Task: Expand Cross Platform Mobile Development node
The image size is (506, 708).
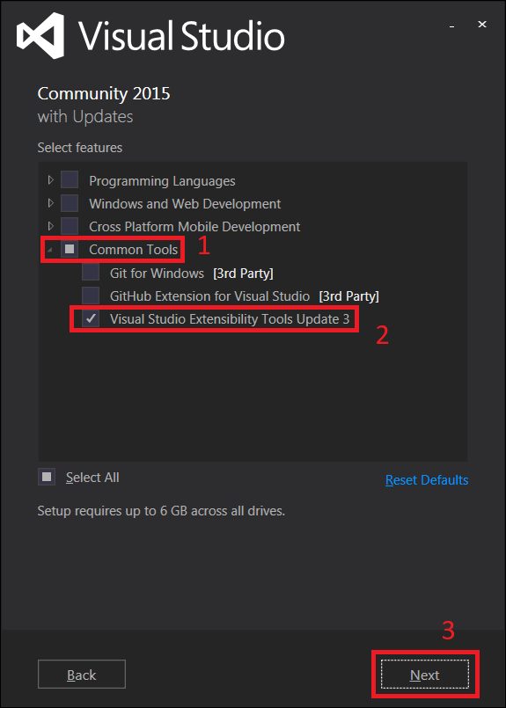Action: [51, 226]
